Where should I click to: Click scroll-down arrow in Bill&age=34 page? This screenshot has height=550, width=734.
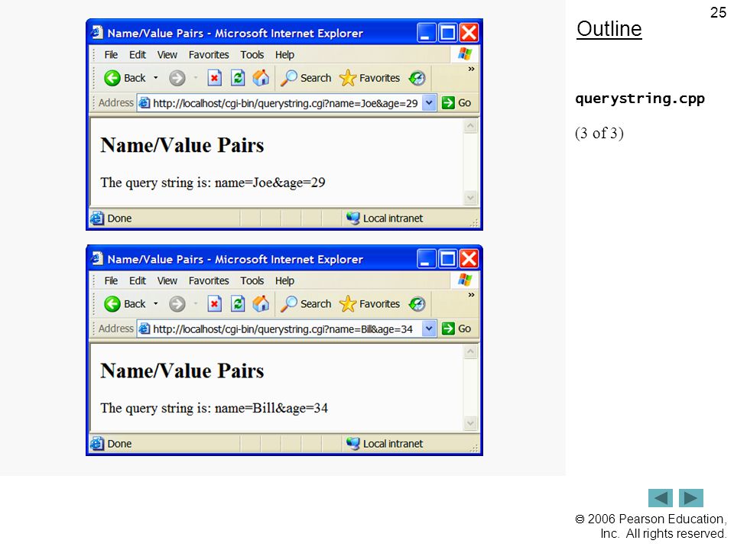(470, 424)
